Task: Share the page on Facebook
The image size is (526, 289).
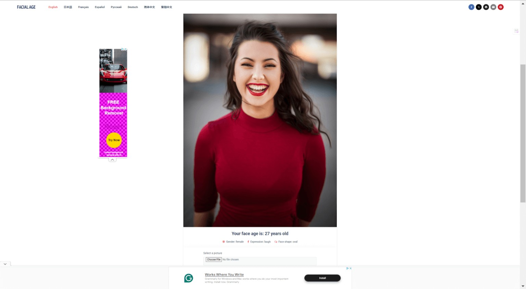Action: pos(471,7)
